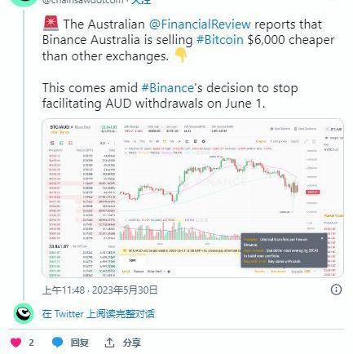Open the #Binance hashtag link
353x354 pixels.
(168, 88)
